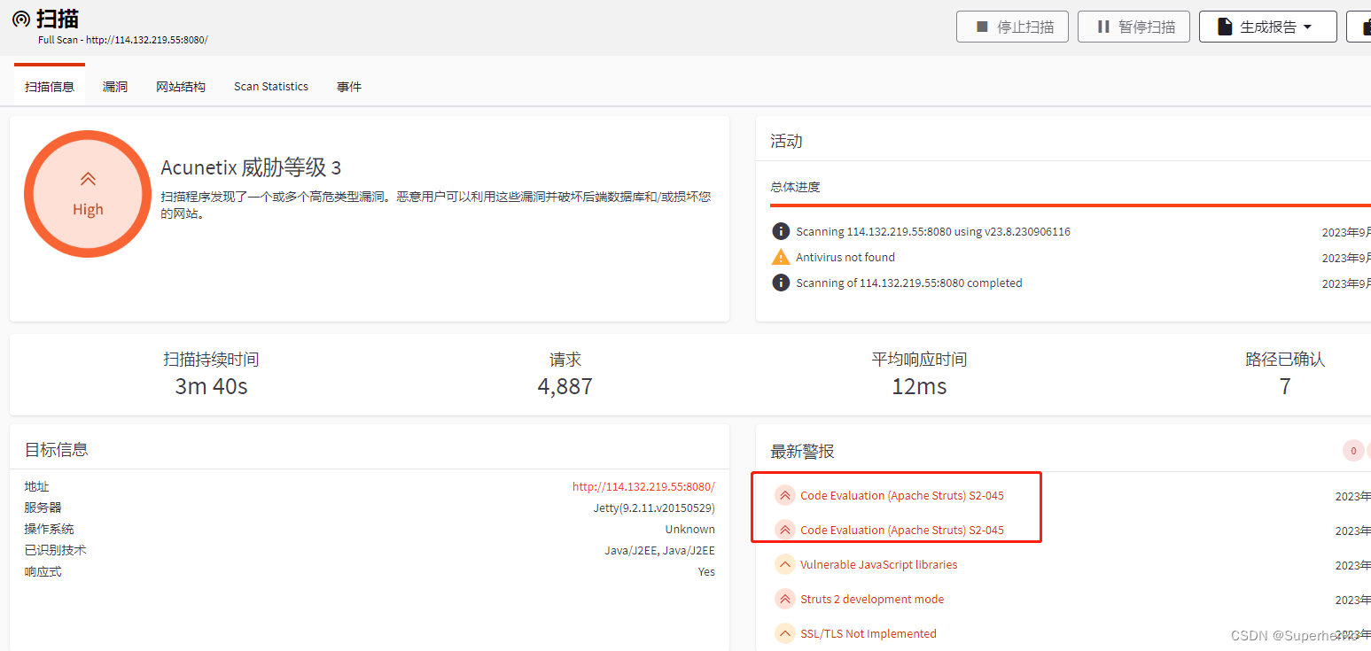Open the 网站结构 tab
The image size is (1371, 651).
click(180, 86)
